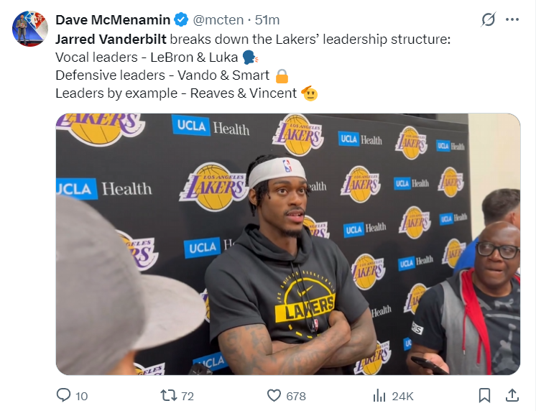The height and width of the screenshot is (411, 536).
Task: Click the blue verified badge
Action: [182, 19]
